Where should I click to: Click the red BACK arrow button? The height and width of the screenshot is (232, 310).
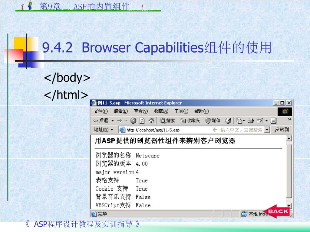tap(277, 211)
